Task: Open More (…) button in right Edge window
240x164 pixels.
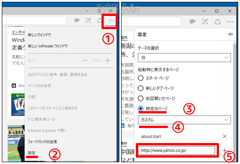Action: [x=230, y=22]
